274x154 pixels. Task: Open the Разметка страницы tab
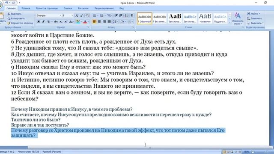tap(47, 8)
